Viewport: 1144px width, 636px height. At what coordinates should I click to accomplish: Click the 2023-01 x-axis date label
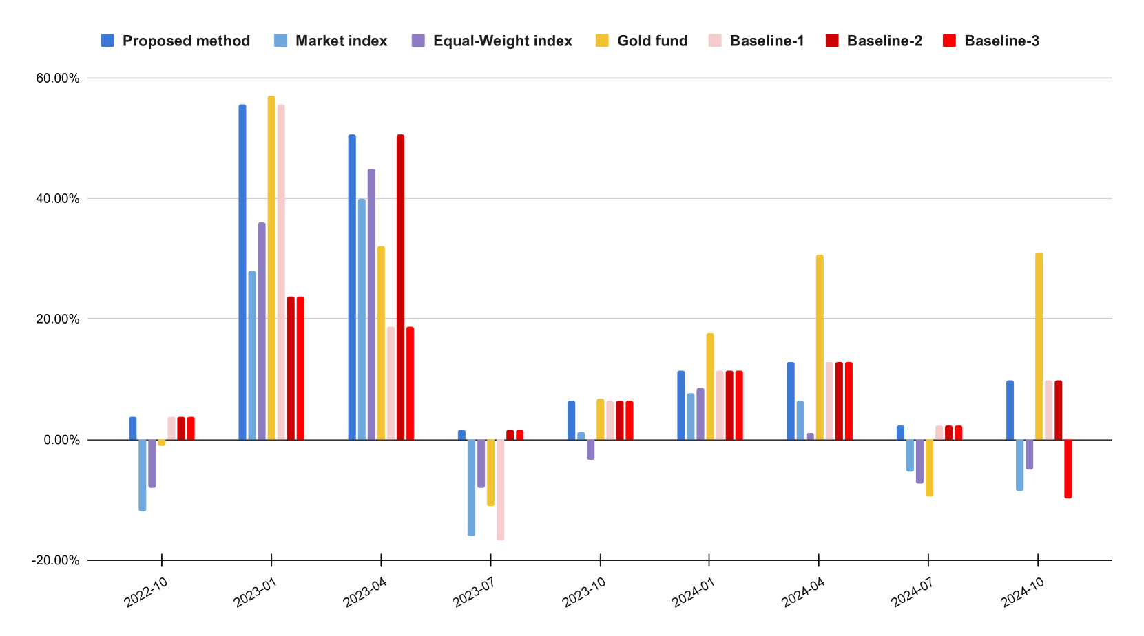pyautogui.click(x=255, y=592)
